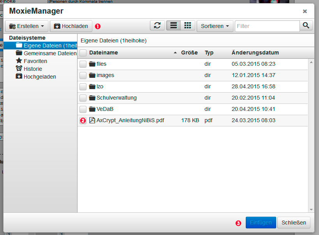Open the folder named lzo
The height and width of the screenshot is (235, 319).
[x=100, y=87]
